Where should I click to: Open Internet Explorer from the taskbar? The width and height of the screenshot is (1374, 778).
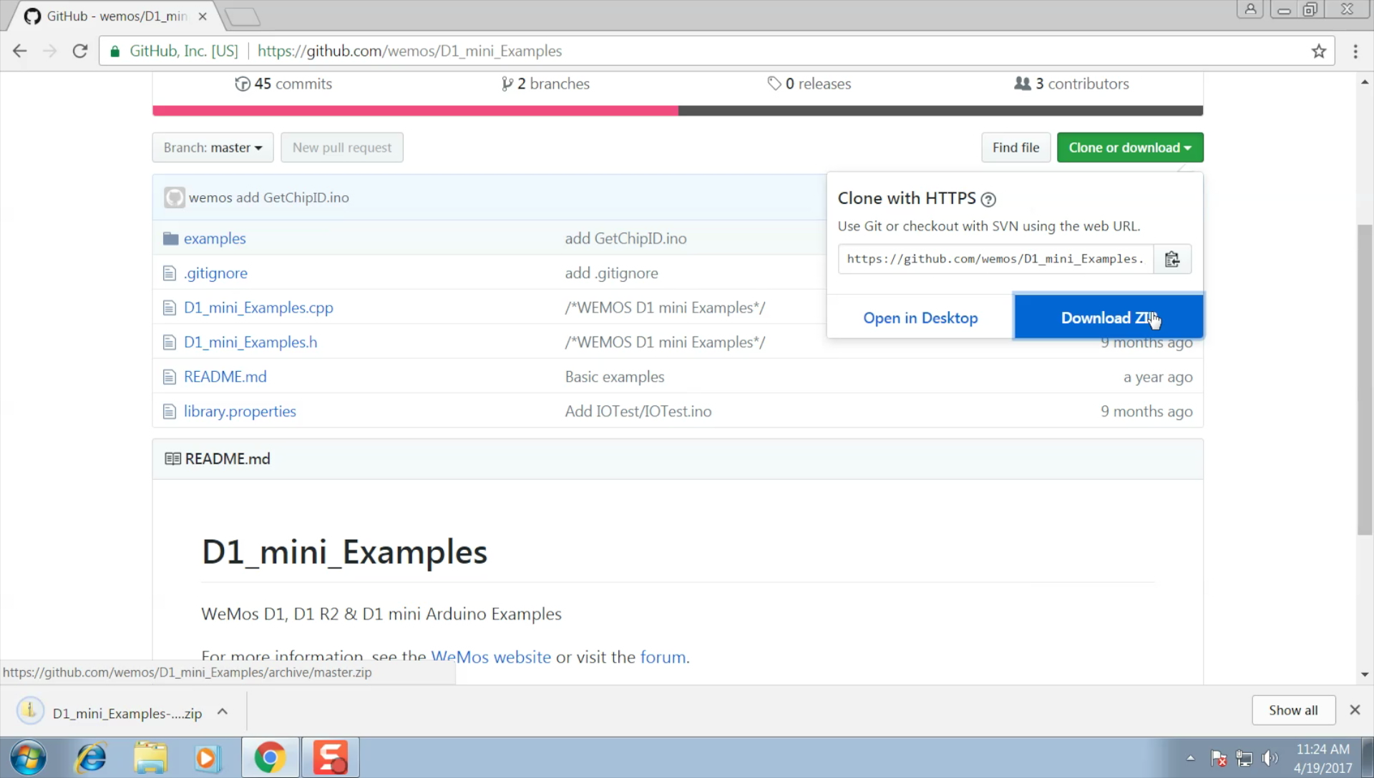91,757
